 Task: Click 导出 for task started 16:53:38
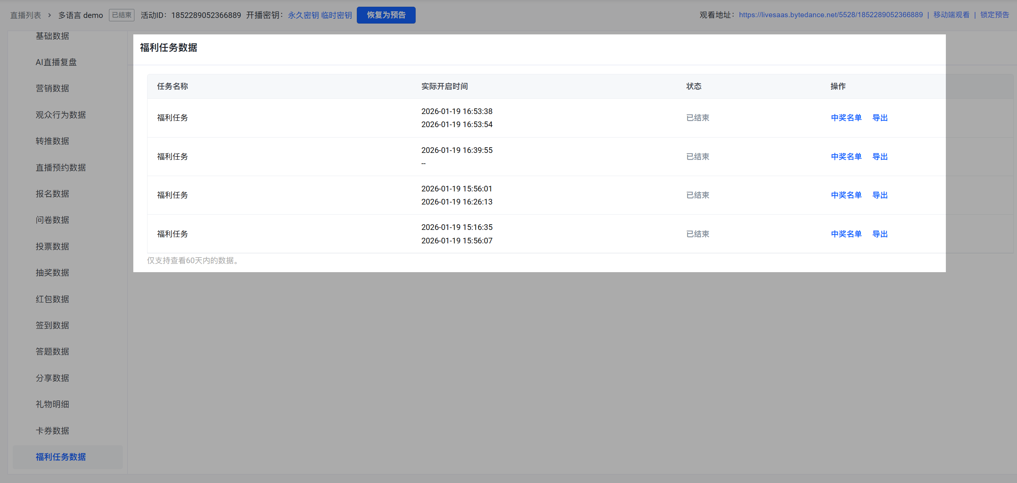coord(880,117)
